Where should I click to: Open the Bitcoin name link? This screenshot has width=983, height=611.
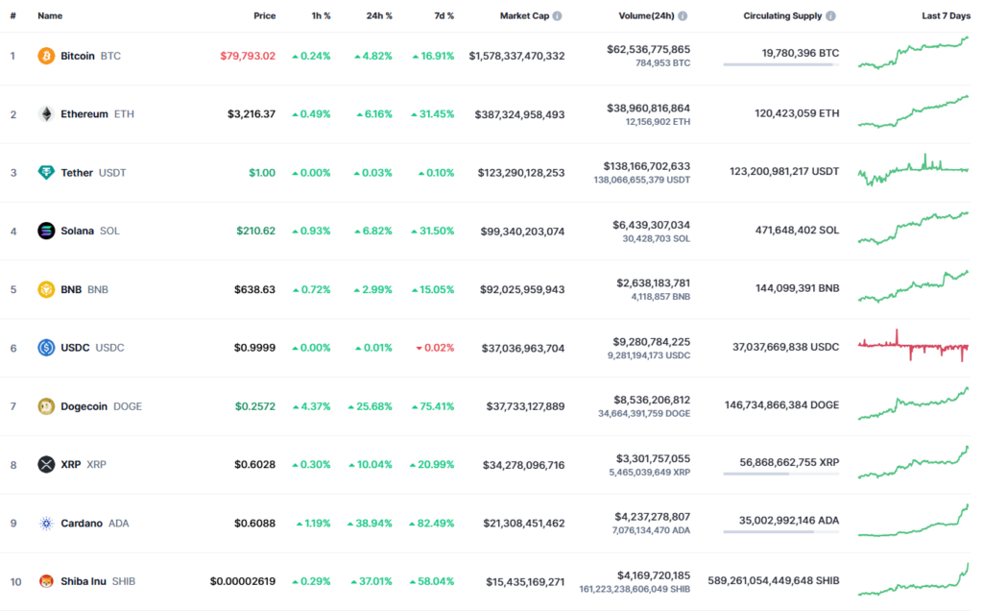(x=78, y=56)
